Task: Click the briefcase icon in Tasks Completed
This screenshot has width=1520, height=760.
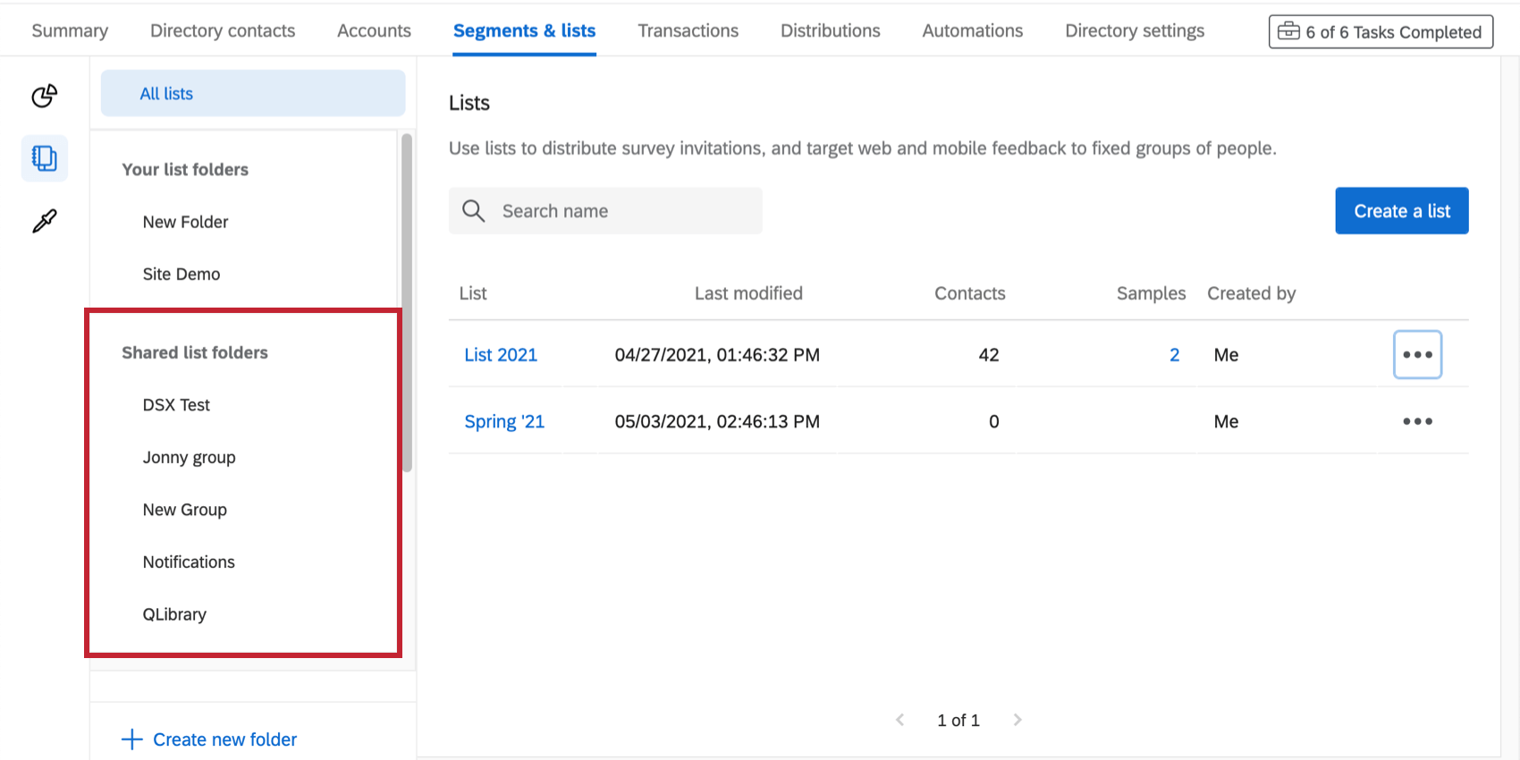Action: (1288, 31)
